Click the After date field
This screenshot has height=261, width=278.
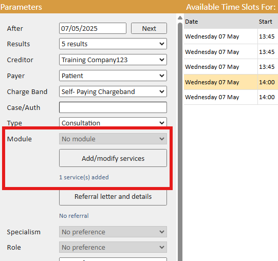pyautogui.click(x=92, y=28)
